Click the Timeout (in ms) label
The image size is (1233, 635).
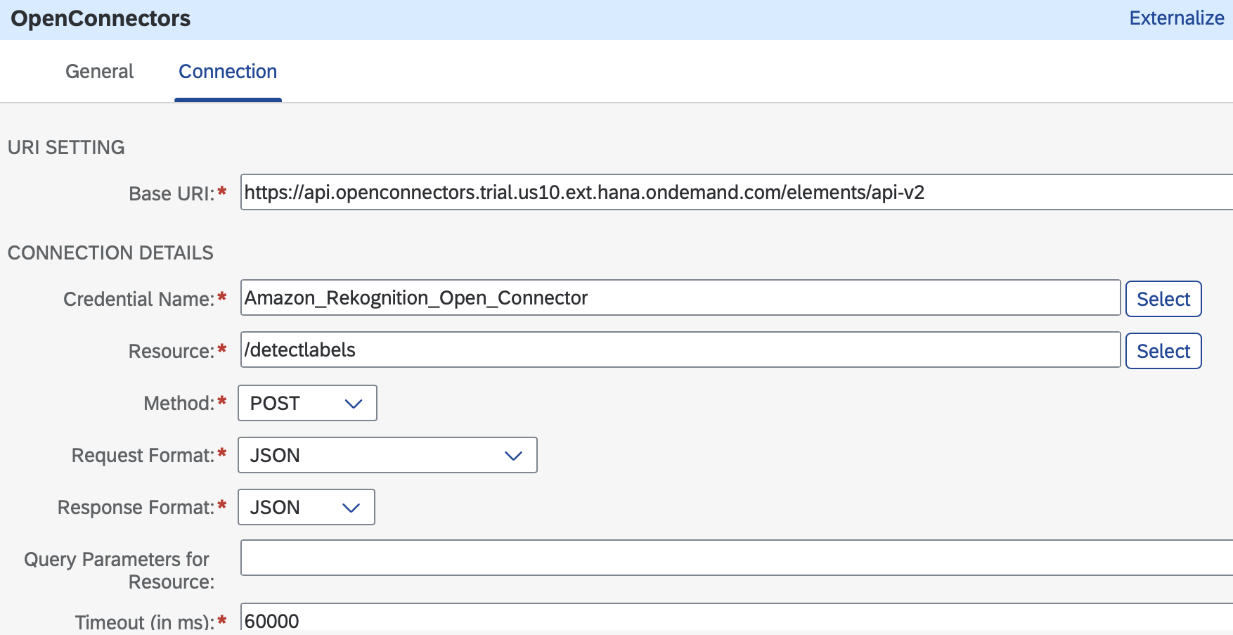[144, 622]
